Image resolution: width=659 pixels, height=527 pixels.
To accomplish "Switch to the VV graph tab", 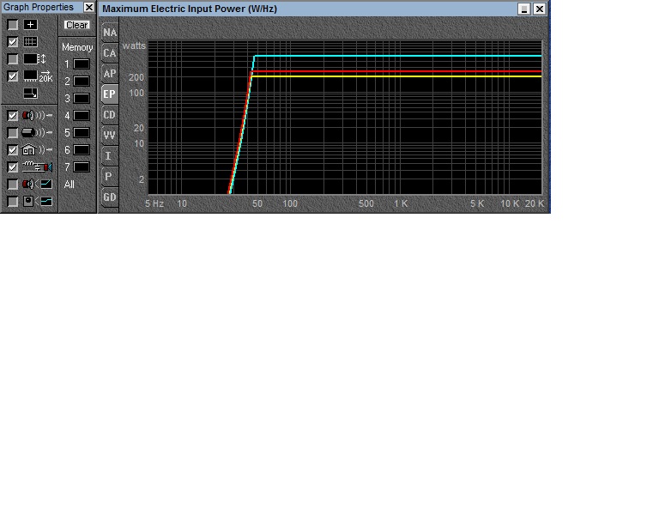I will (x=110, y=136).
